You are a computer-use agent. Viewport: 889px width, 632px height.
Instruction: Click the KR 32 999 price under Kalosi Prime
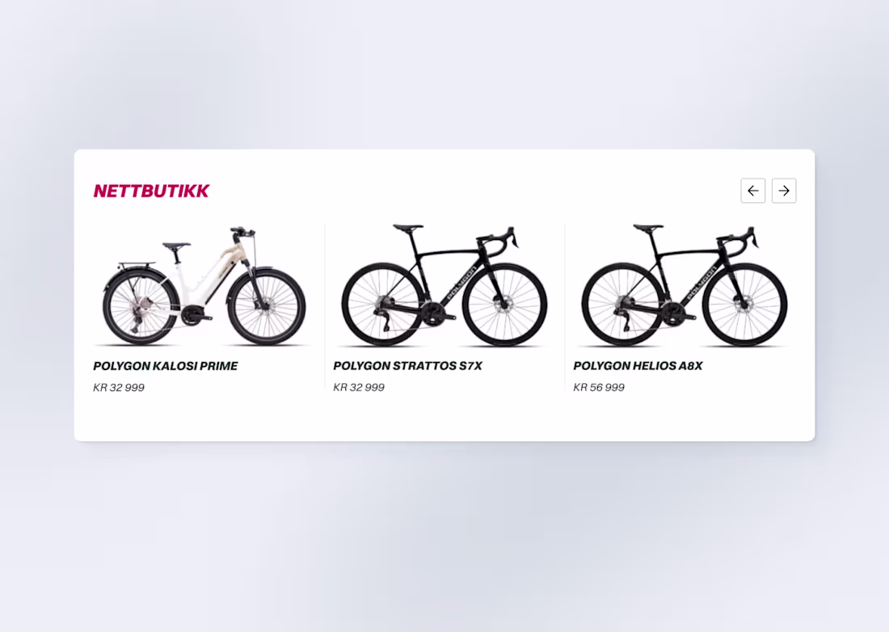point(119,387)
